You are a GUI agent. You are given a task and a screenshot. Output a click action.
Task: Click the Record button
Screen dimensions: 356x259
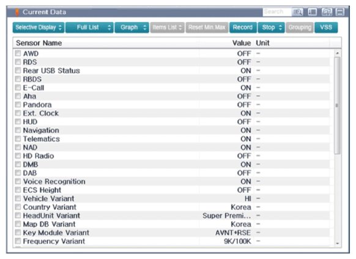coord(243,28)
